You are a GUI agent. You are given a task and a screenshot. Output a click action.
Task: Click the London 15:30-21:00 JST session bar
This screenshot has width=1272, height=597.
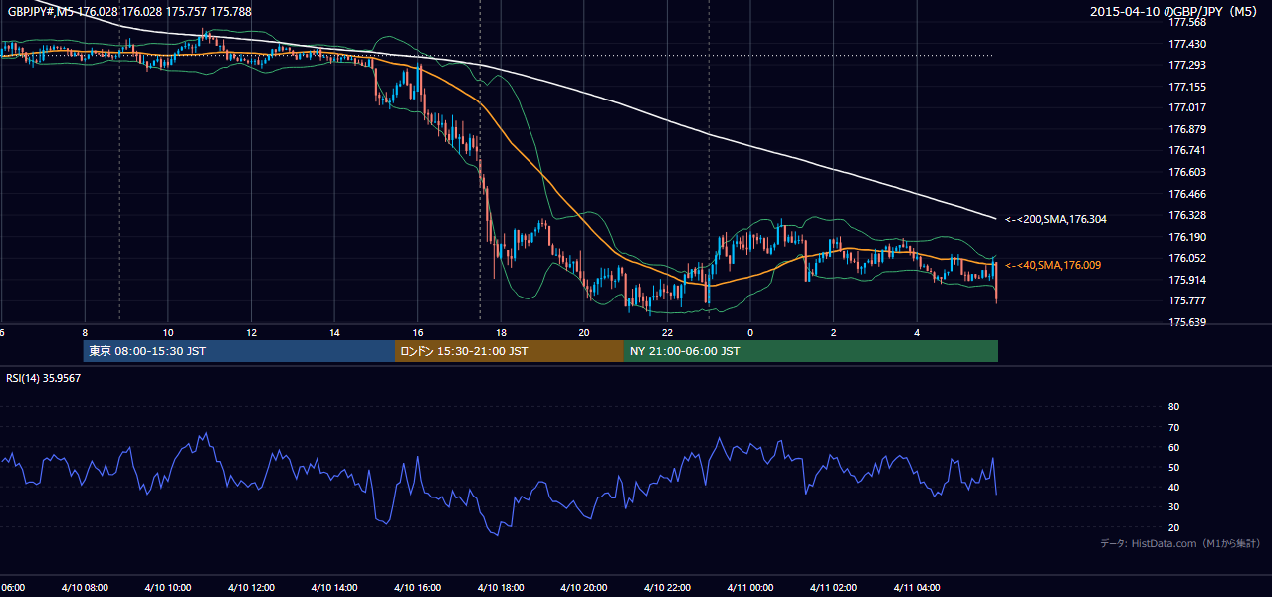pos(510,351)
